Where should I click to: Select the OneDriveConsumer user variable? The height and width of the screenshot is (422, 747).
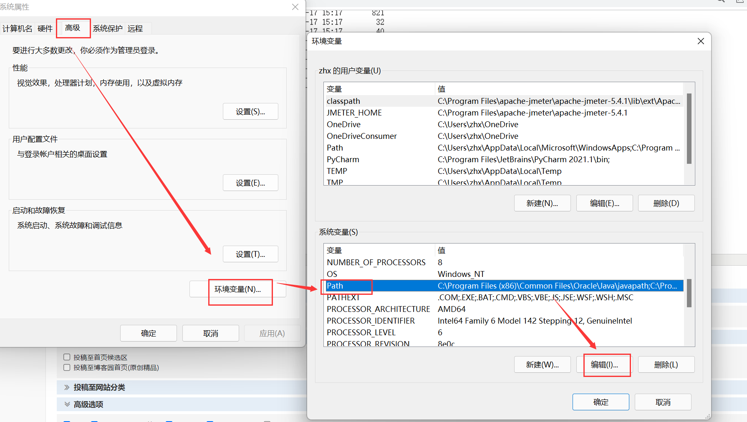(x=504, y=136)
